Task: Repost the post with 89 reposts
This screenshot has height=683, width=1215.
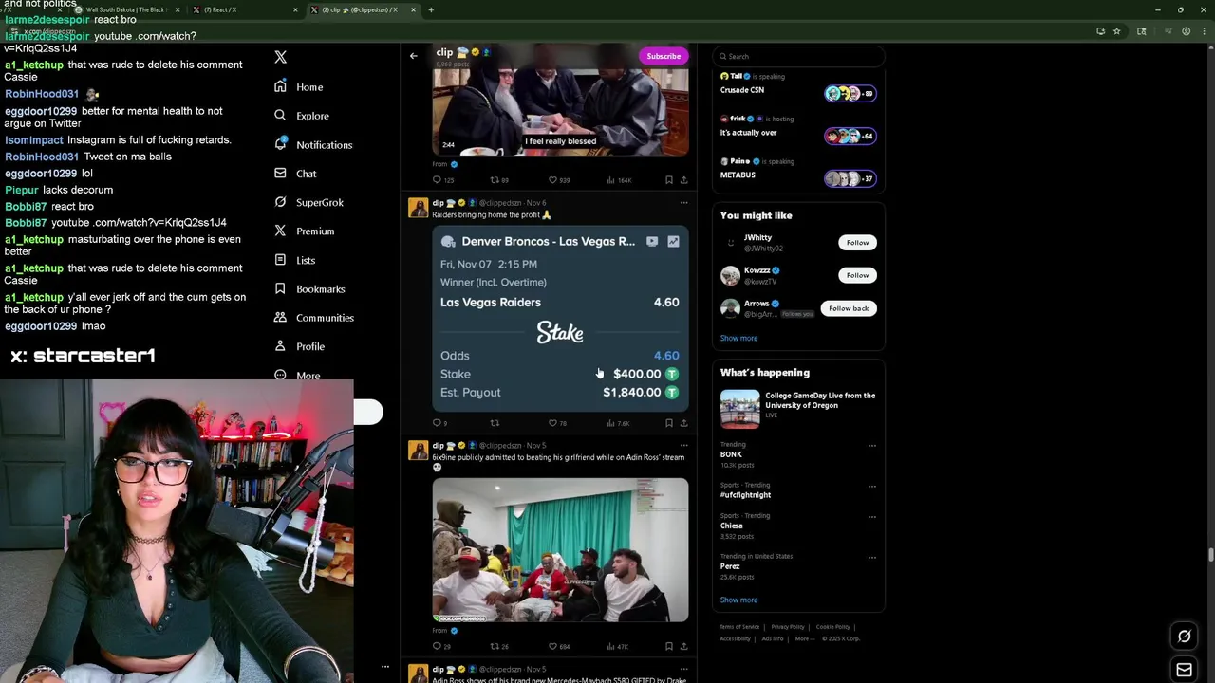Action: [x=499, y=180]
